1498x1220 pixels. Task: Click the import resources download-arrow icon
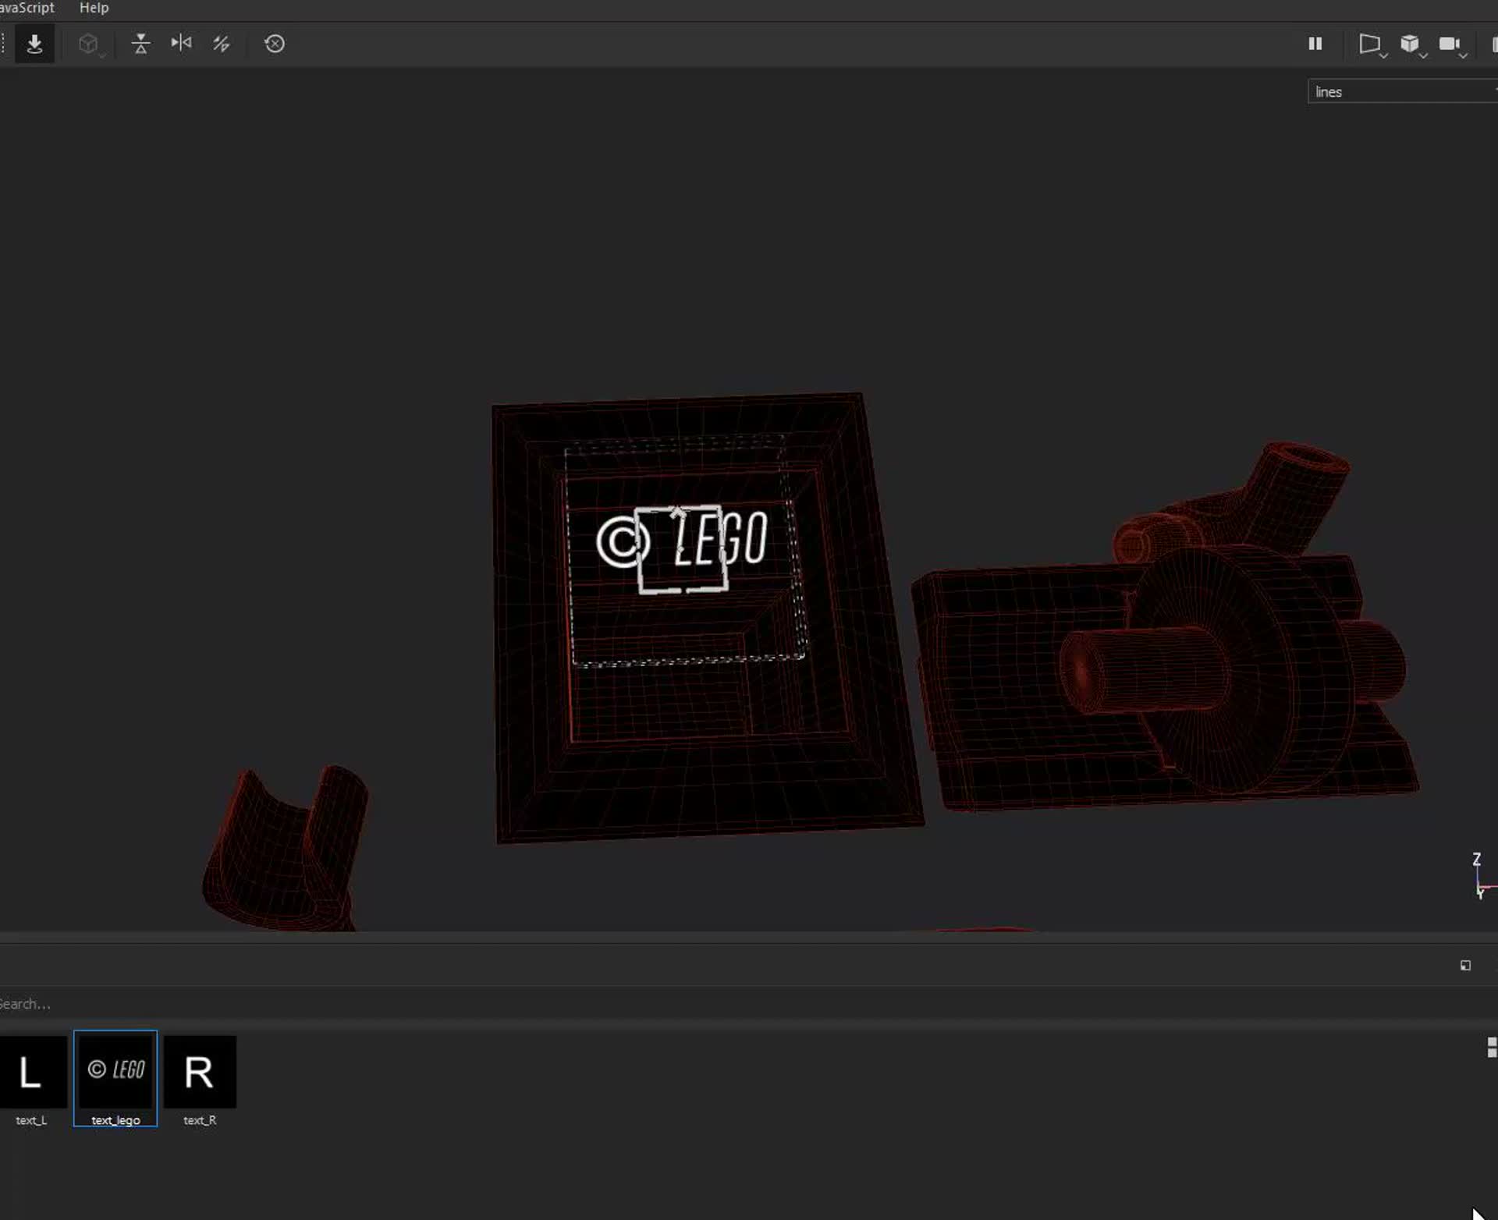coord(34,44)
